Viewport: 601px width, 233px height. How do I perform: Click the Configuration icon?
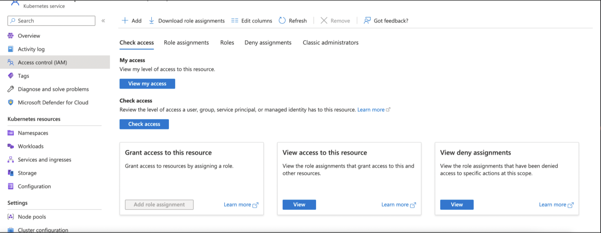coord(11,186)
